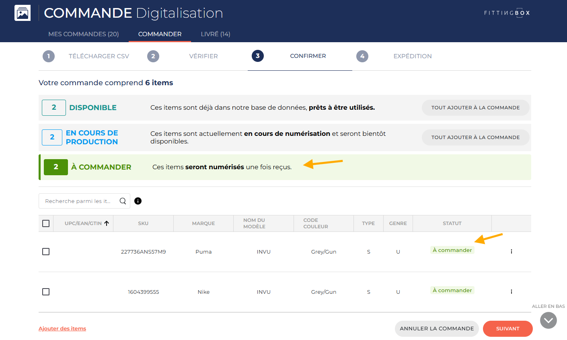Switch to Mes Commandes (20) tab

pyautogui.click(x=83, y=34)
